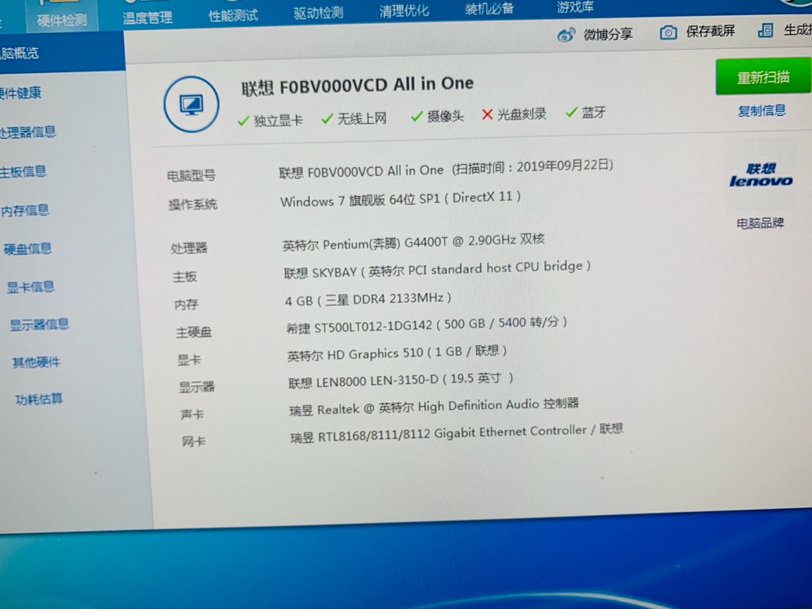This screenshot has width=812, height=609.
Task: Click the 声卡 row label
Action: pyautogui.click(x=192, y=414)
